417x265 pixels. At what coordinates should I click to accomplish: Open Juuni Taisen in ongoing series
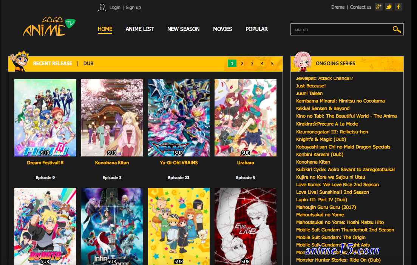tap(309, 93)
